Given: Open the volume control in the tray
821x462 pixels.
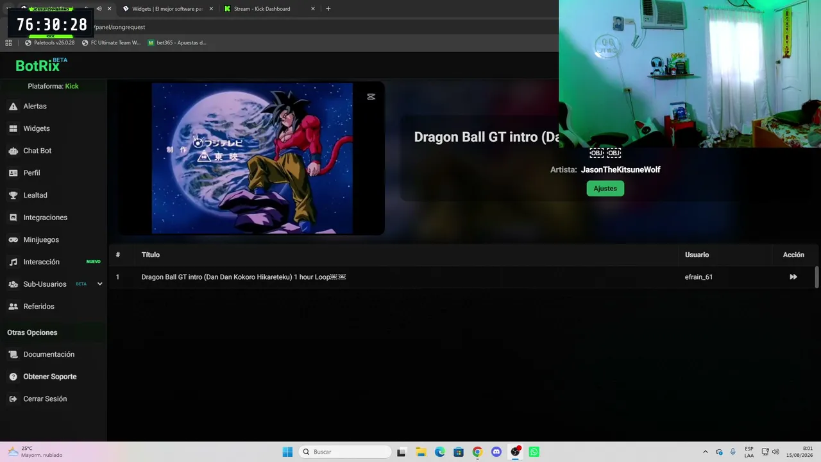Looking at the screenshot, I should click(775, 452).
